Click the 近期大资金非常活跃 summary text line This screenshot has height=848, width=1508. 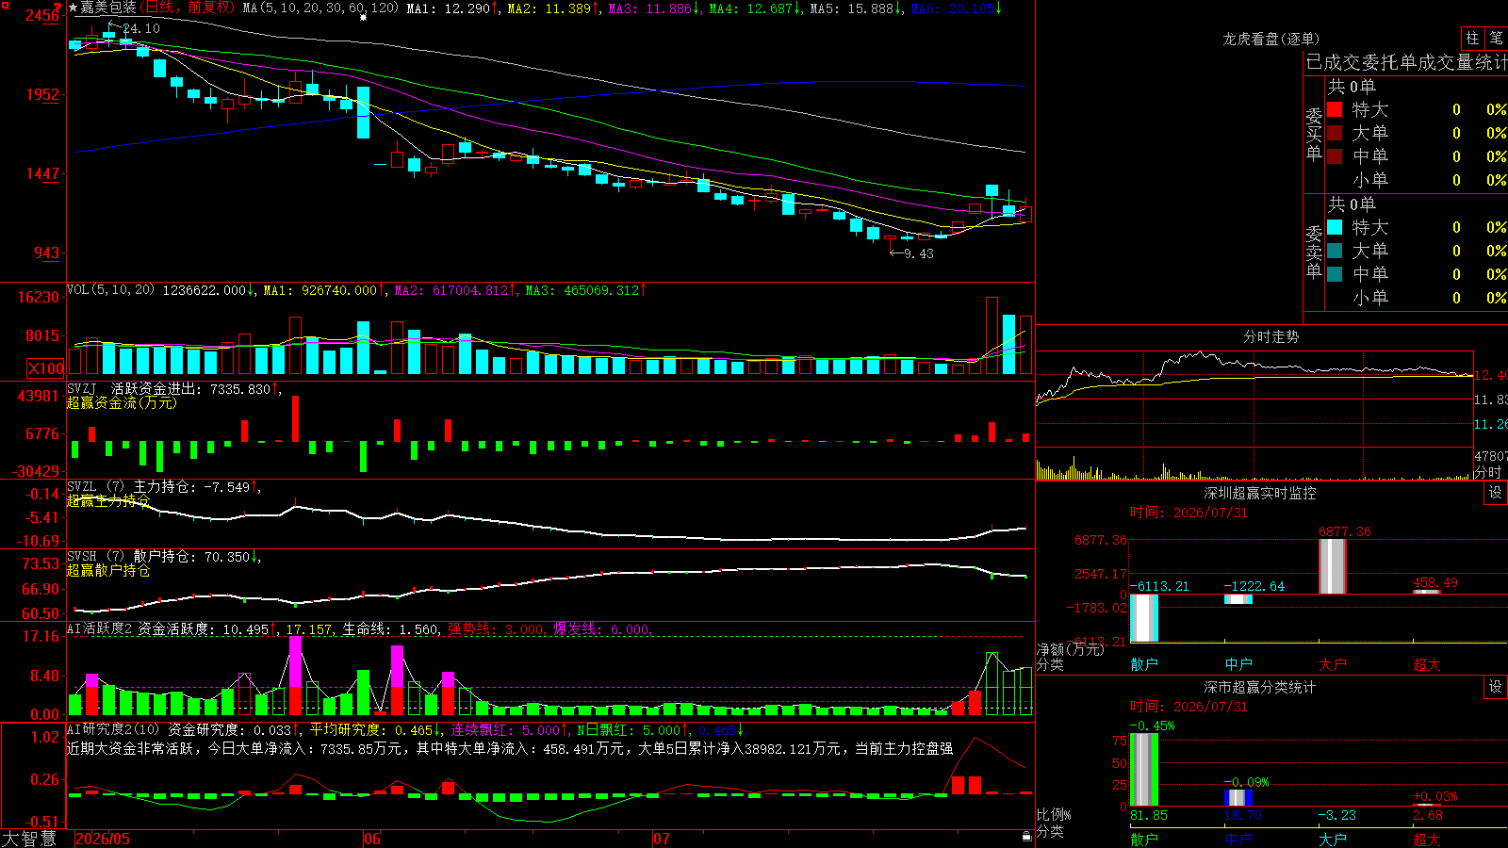pyautogui.click(x=510, y=748)
